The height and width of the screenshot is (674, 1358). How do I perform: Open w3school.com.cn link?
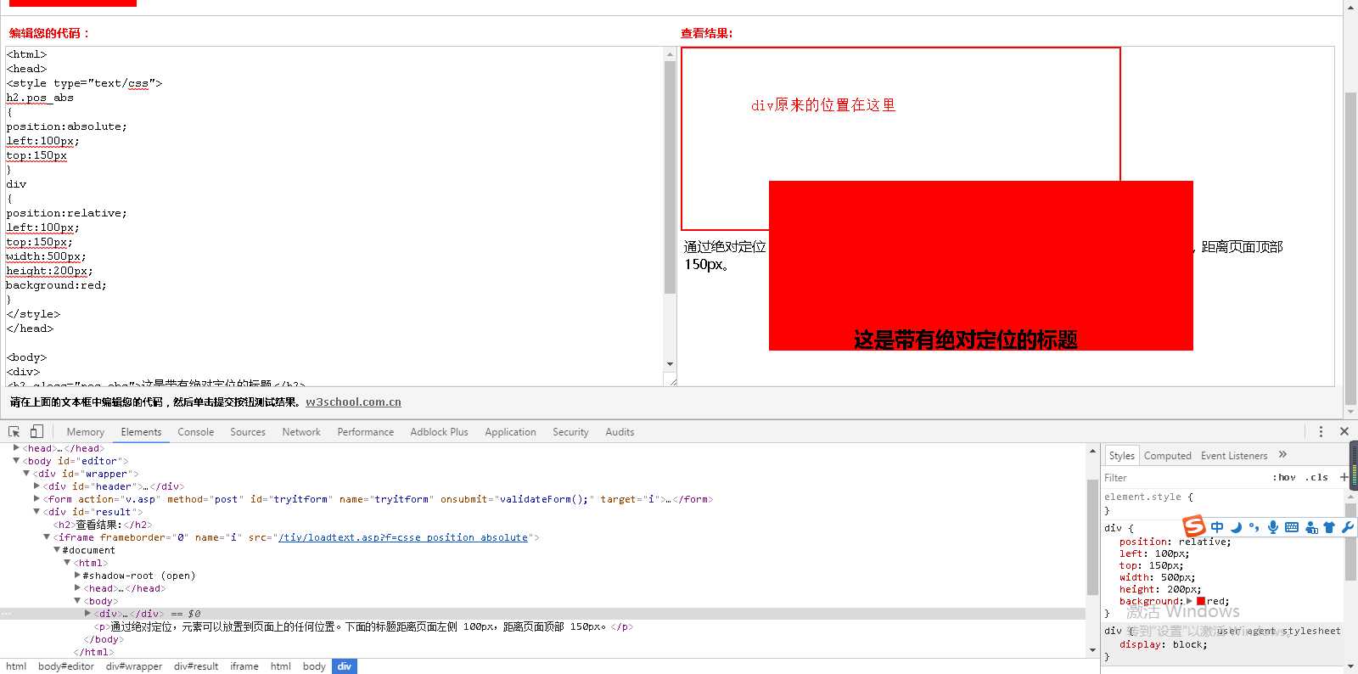[353, 402]
